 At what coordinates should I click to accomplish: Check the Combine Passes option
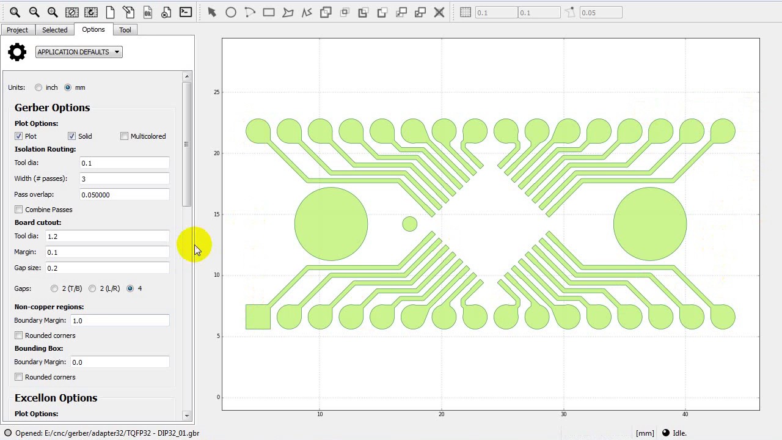tap(19, 210)
